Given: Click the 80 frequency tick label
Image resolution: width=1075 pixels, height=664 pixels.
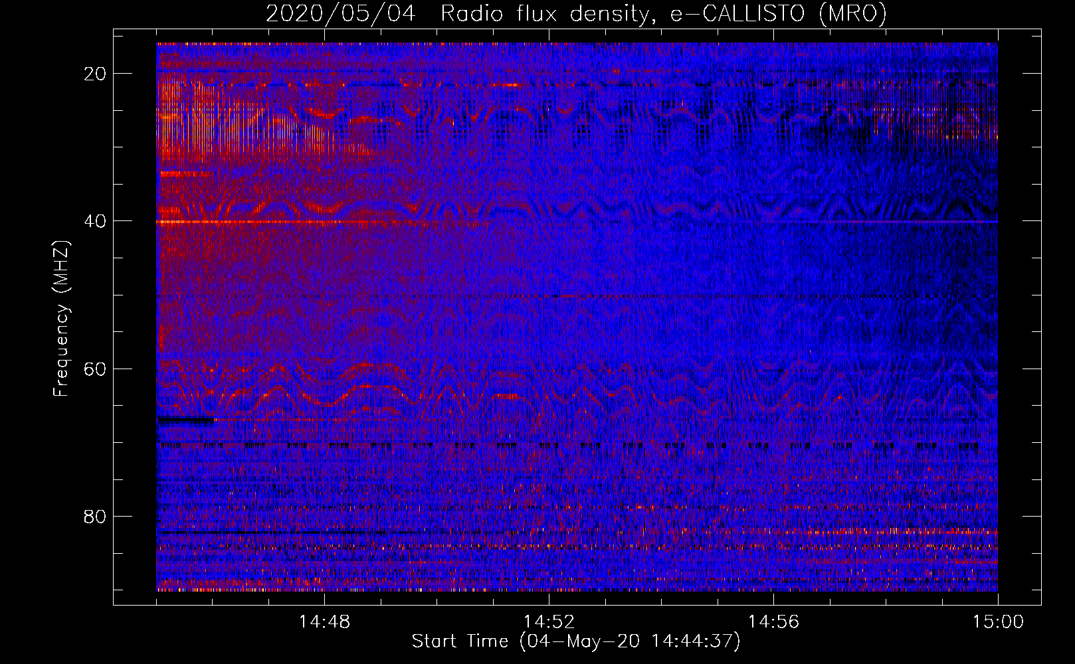Looking at the screenshot, I should pyautogui.click(x=95, y=517).
